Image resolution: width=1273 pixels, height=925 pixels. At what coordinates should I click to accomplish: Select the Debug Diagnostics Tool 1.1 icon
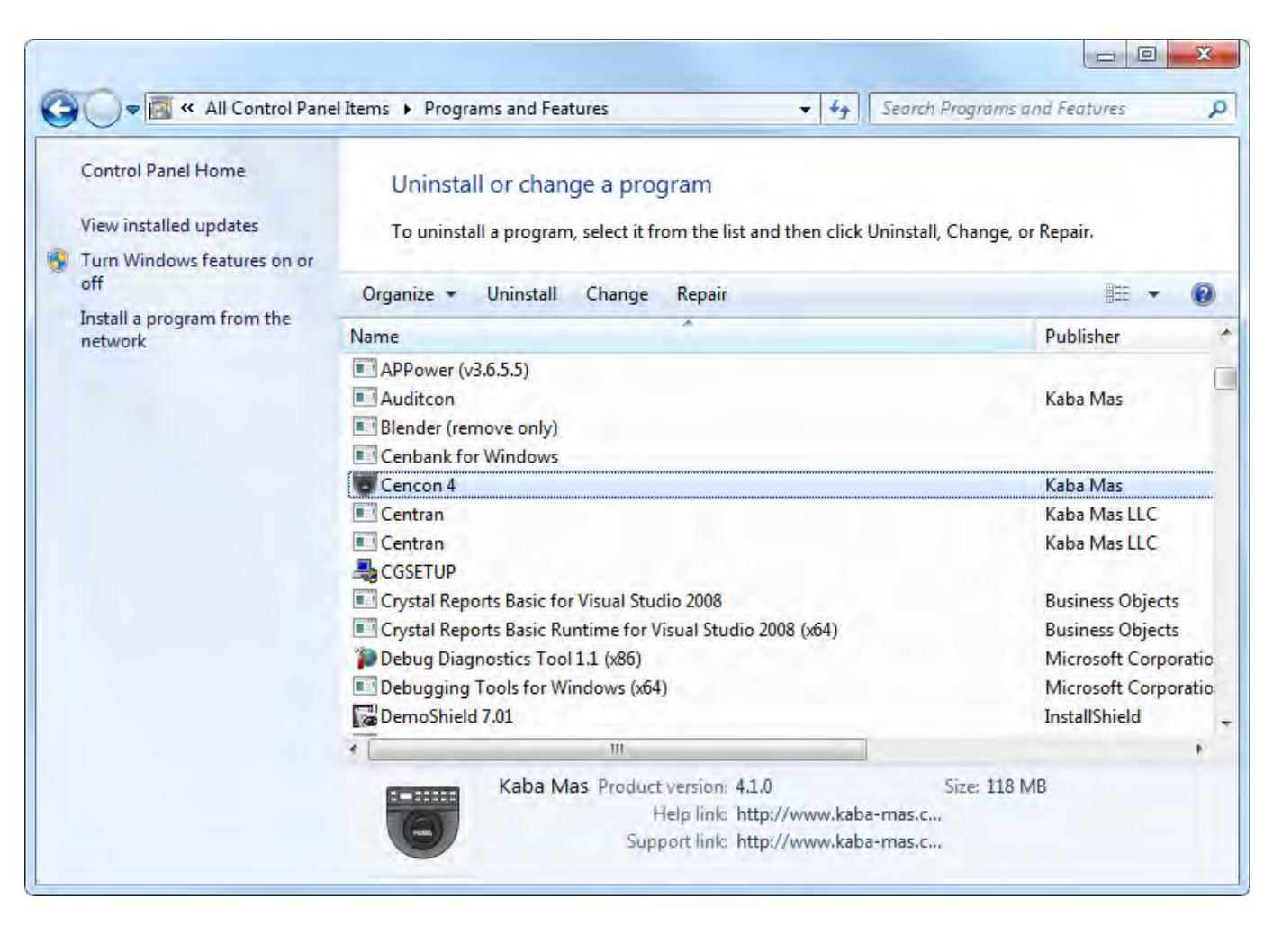click(x=364, y=658)
